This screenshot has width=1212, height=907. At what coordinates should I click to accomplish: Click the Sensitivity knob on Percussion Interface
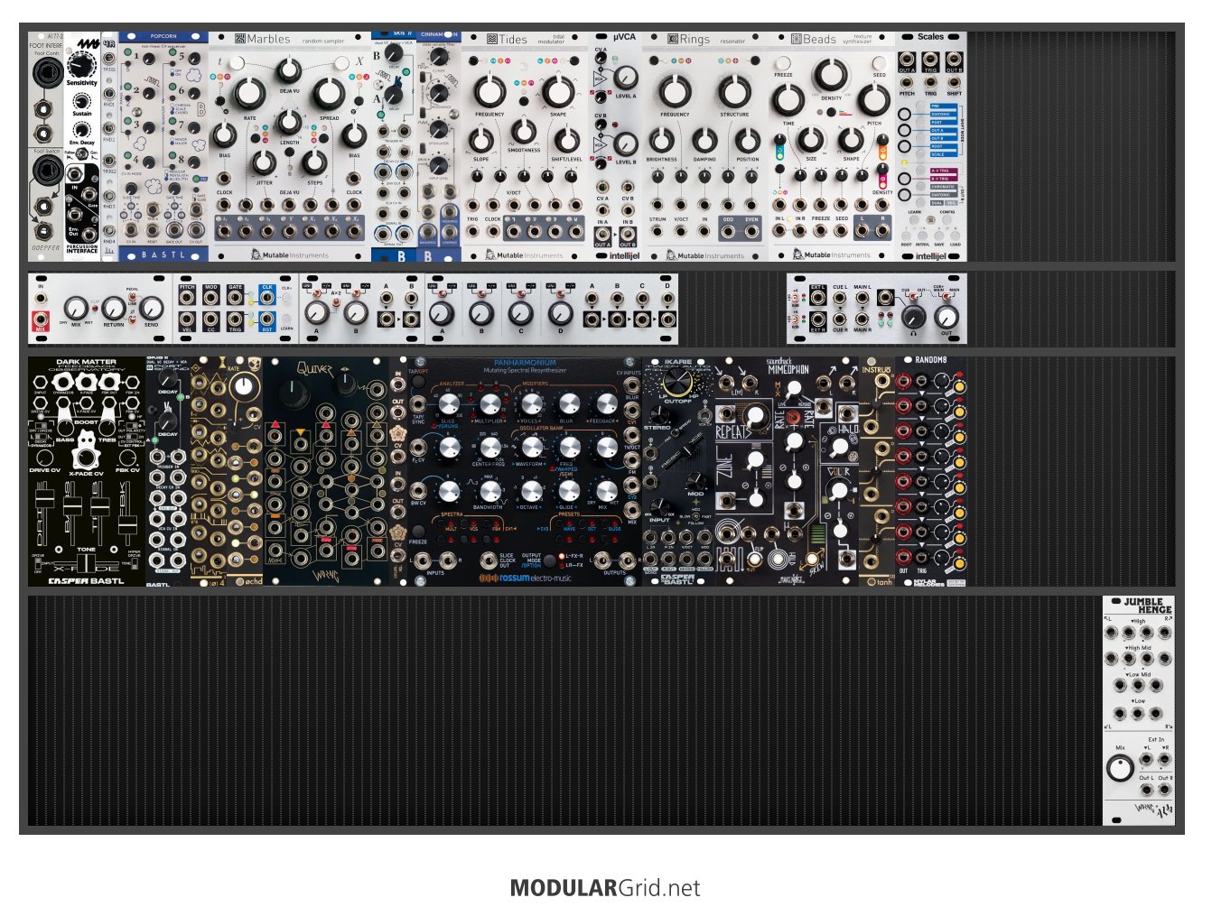tap(81, 66)
